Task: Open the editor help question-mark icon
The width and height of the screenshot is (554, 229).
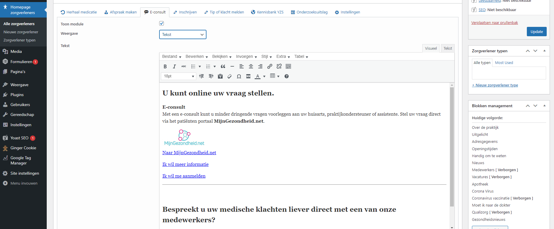Action: pyautogui.click(x=286, y=76)
